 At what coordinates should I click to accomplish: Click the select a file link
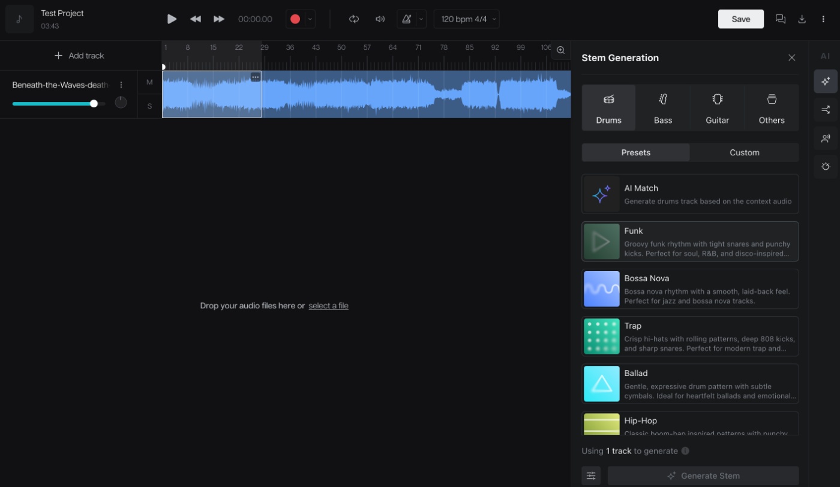tap(328, 305)
